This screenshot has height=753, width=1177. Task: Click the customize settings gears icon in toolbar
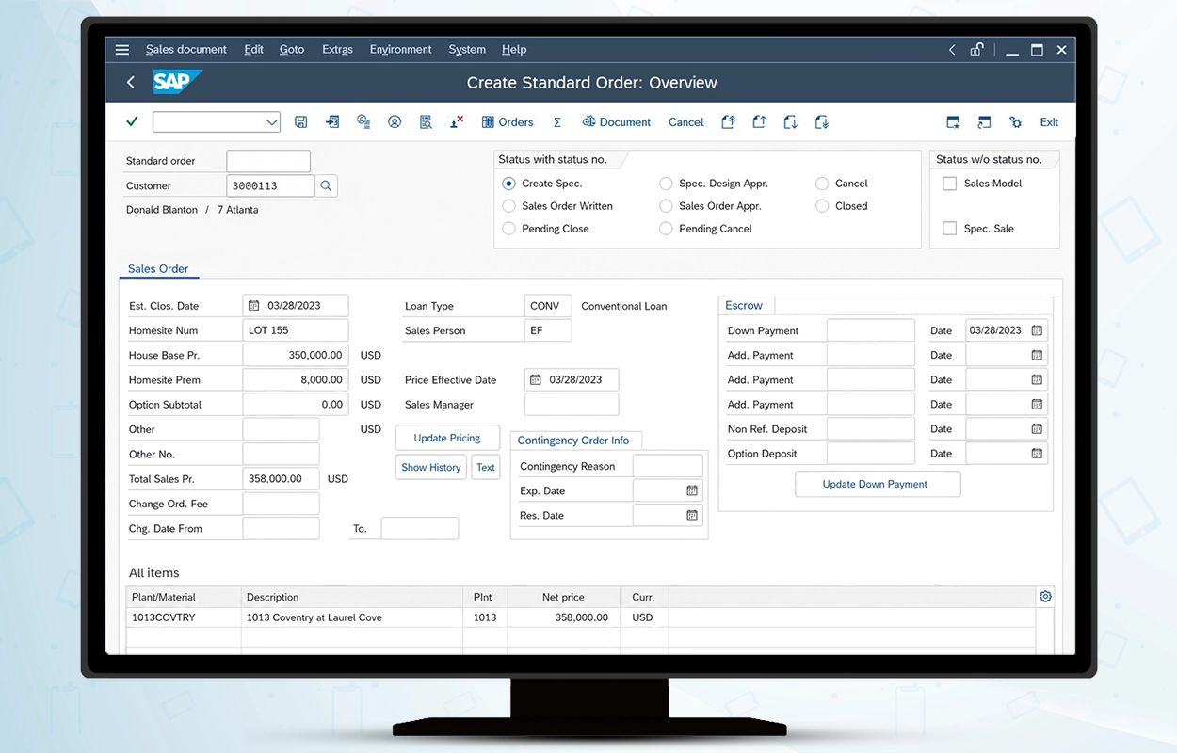point(1015,122)
